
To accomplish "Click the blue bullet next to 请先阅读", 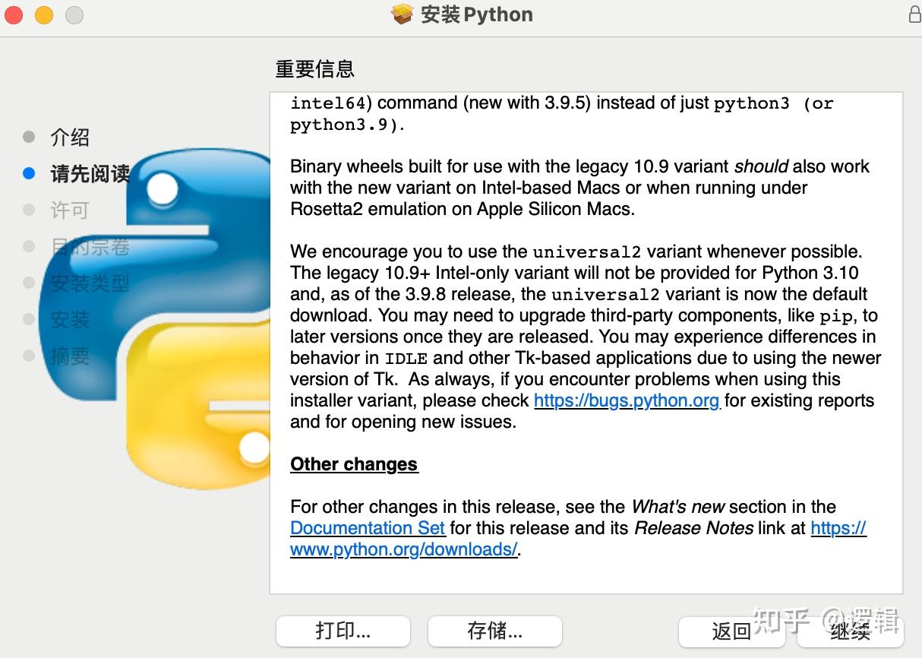I will (29, 172).
